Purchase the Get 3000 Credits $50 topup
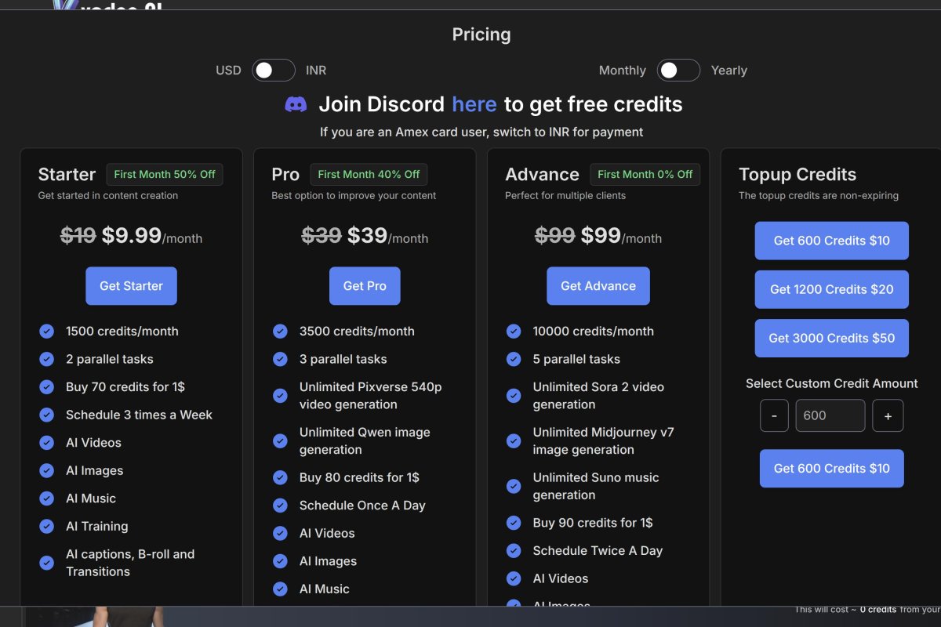 831,338
